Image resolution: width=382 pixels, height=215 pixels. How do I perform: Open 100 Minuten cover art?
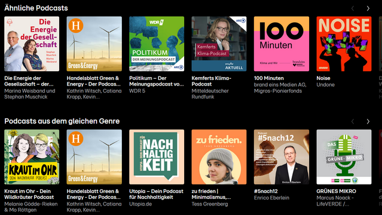[x=282, y=44]
